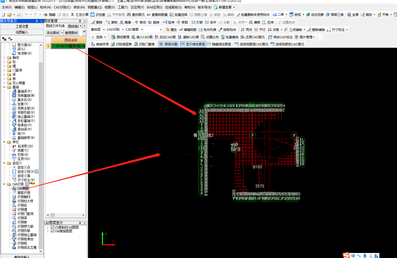Toggle the 图层设置 layer settings button
Screen dimensions: 397x258
point(168,44)
